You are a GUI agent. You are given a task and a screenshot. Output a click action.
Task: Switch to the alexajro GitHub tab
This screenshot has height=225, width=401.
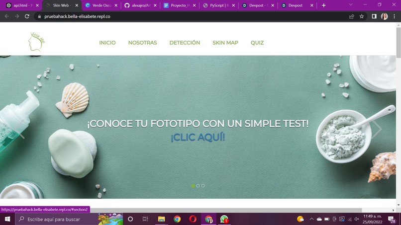(x=140, y=5)
